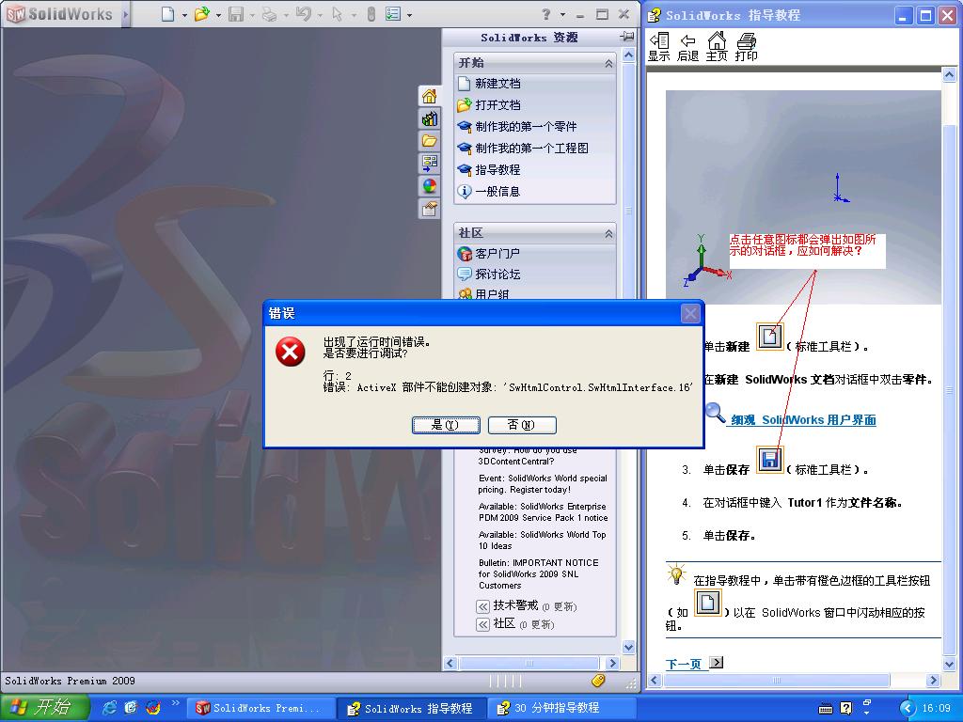Image resolution: width=963 pixels, height=722 pixels.
Task: Collapse the 开始 section header
Action: tap(610, 63)
